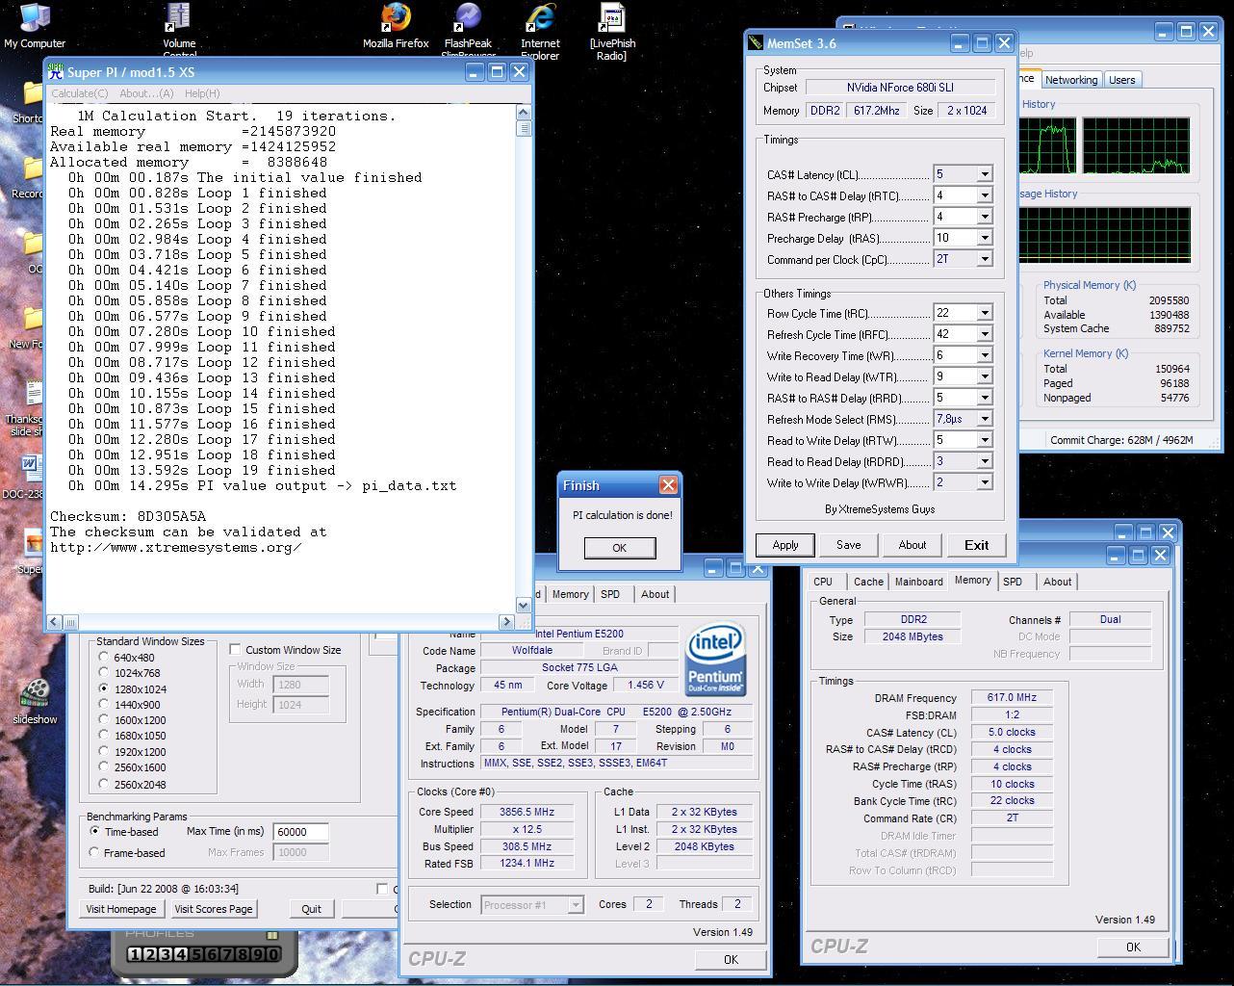
Task: Click Save button in MemSet
Action: 848,545
